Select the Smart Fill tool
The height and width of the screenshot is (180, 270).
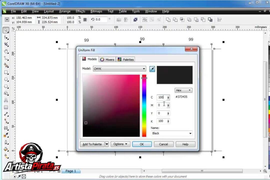tap(6, 65)
